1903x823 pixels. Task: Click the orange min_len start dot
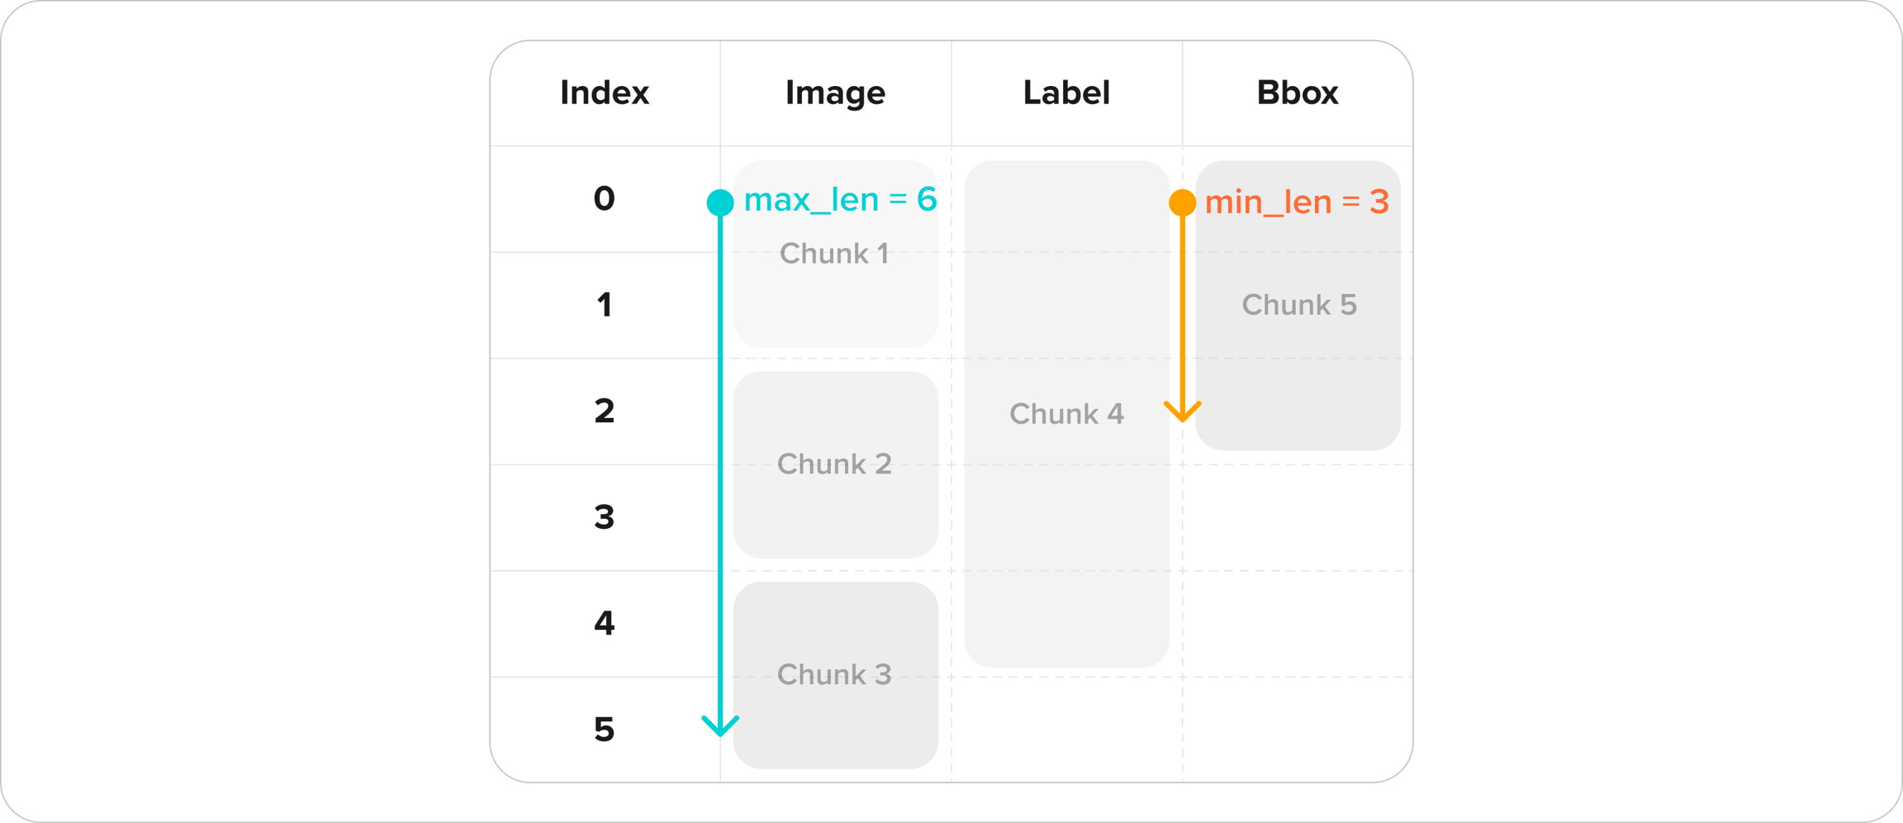(x=1182, y=202)
